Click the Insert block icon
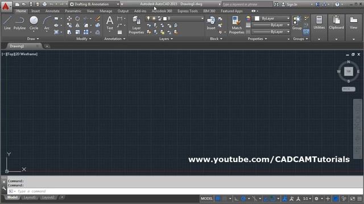Screen dimensions: 364x204 (x=211, y=23)
